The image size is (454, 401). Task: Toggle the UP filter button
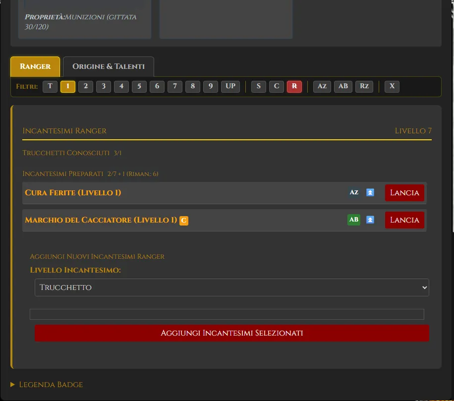230,86
